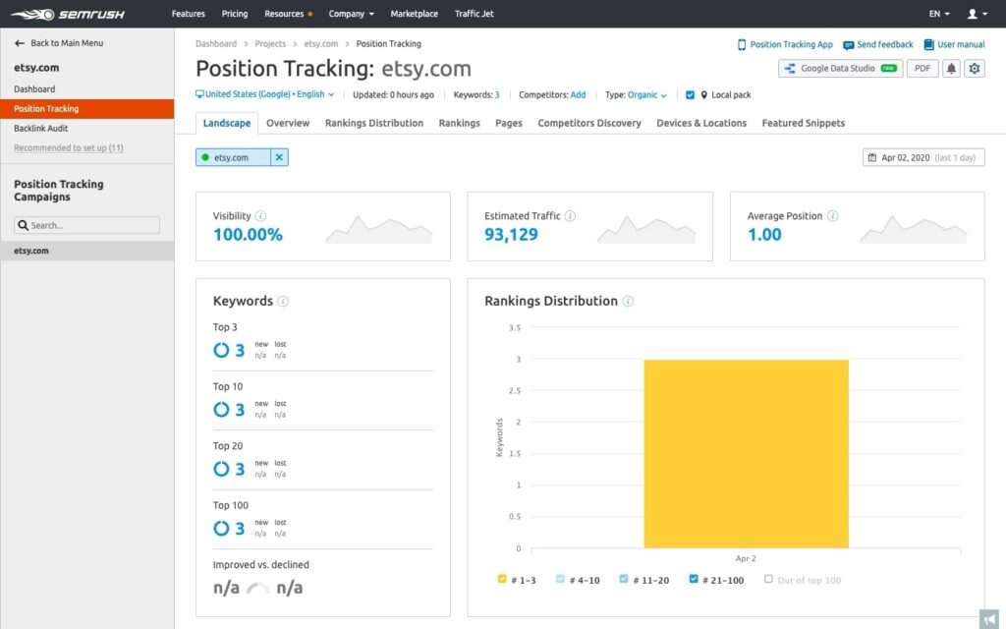The image size is (1006, 629).
Task: Click the PDF export button
Action: coord(922,68)
